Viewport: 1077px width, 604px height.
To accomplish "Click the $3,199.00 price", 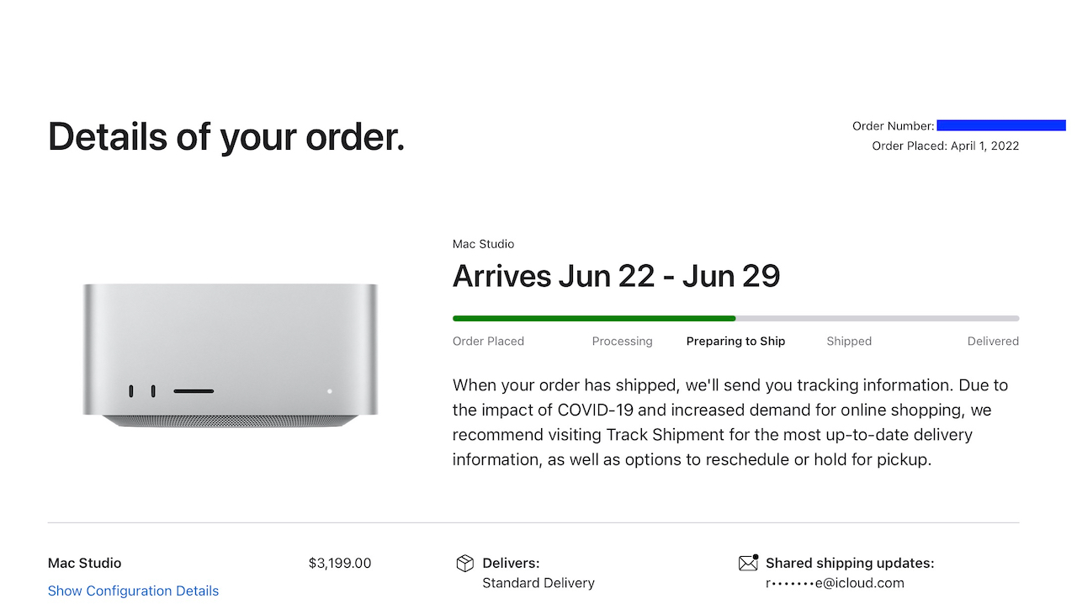I will pyautogui.click(x=340, y=563).
